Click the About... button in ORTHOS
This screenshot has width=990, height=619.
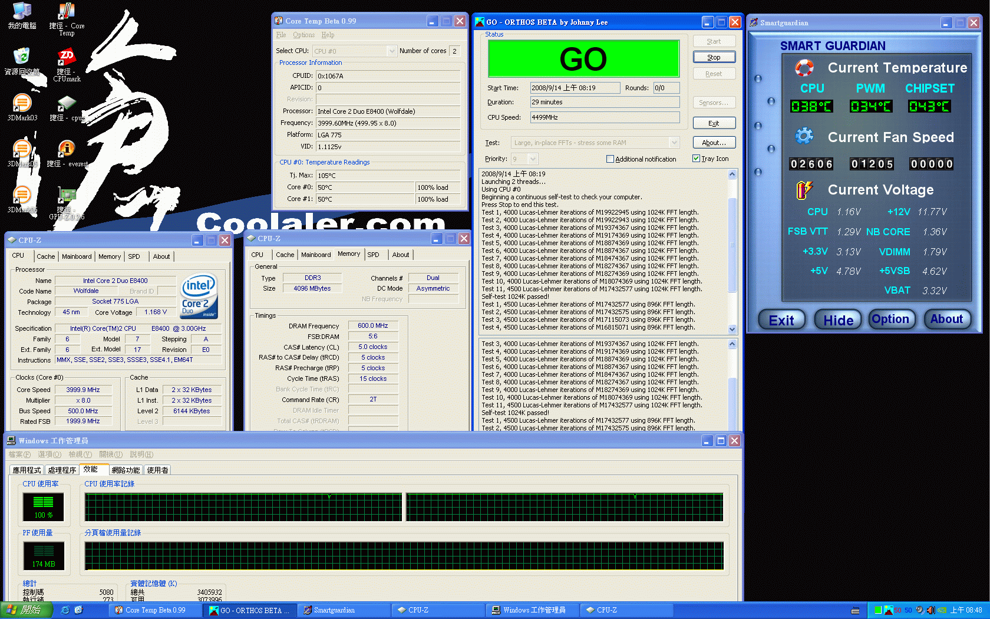[714, 143]
